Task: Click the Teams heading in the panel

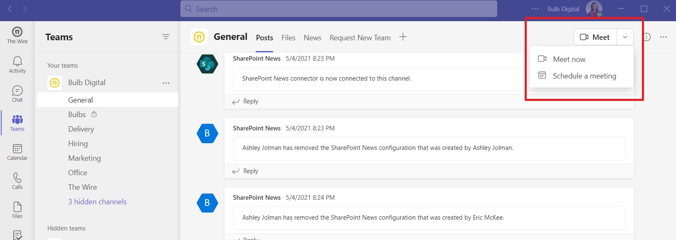Action: click(x=59, y=37)
